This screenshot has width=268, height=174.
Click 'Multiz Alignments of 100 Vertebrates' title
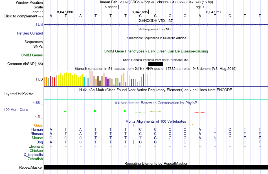[x=156, y=122]
